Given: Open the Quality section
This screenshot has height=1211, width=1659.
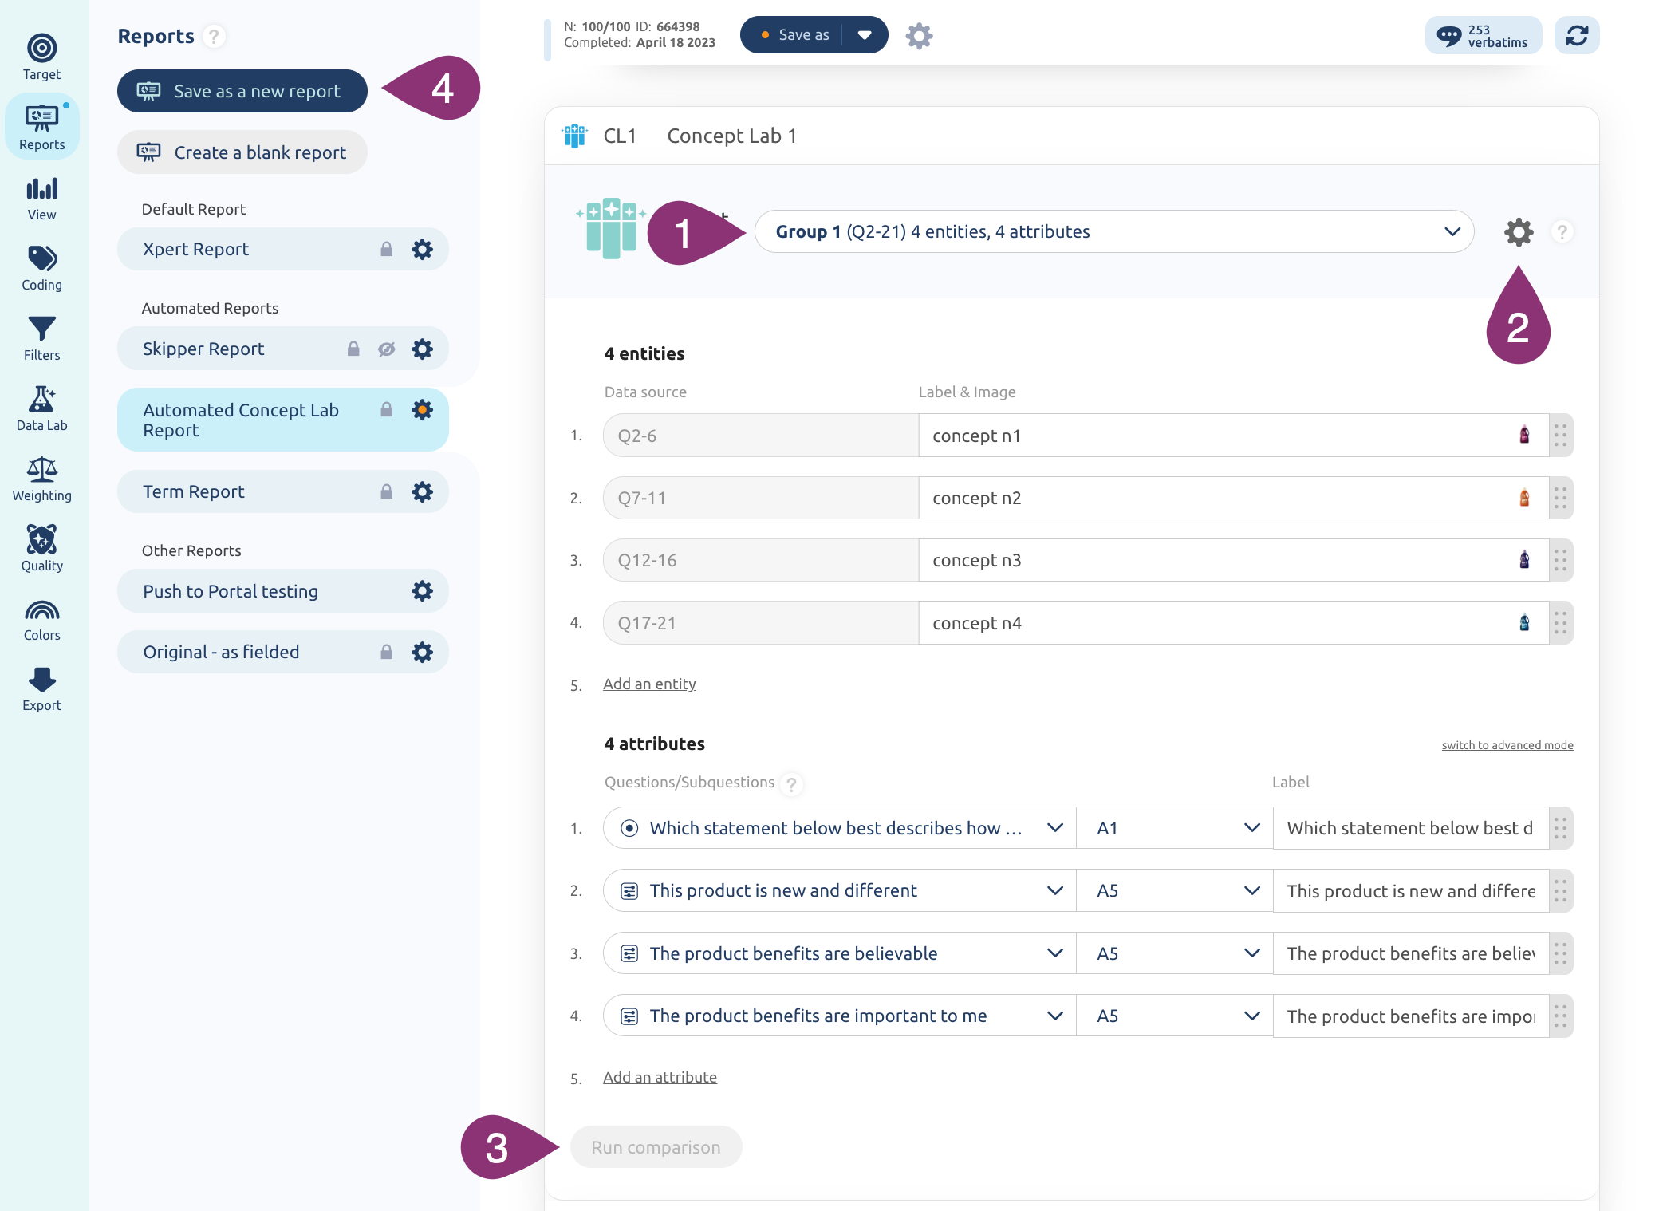Looking at the screenshot, I should (41, 549).
